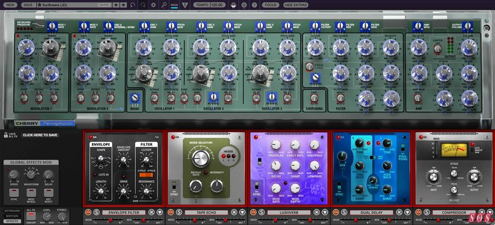Click the TEMPO button

pyautogui.click(x=201, y=5)
